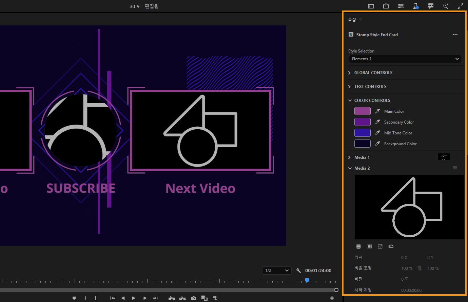Open the 속성 panel hamburger menu
The width and height of the screenshot is (468, 302).
pyautogui.click(x=361, y=20)
